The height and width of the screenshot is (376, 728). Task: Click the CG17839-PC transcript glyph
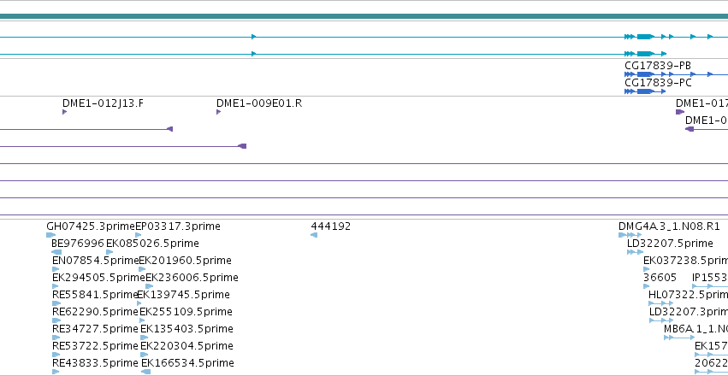coord(645,91)
